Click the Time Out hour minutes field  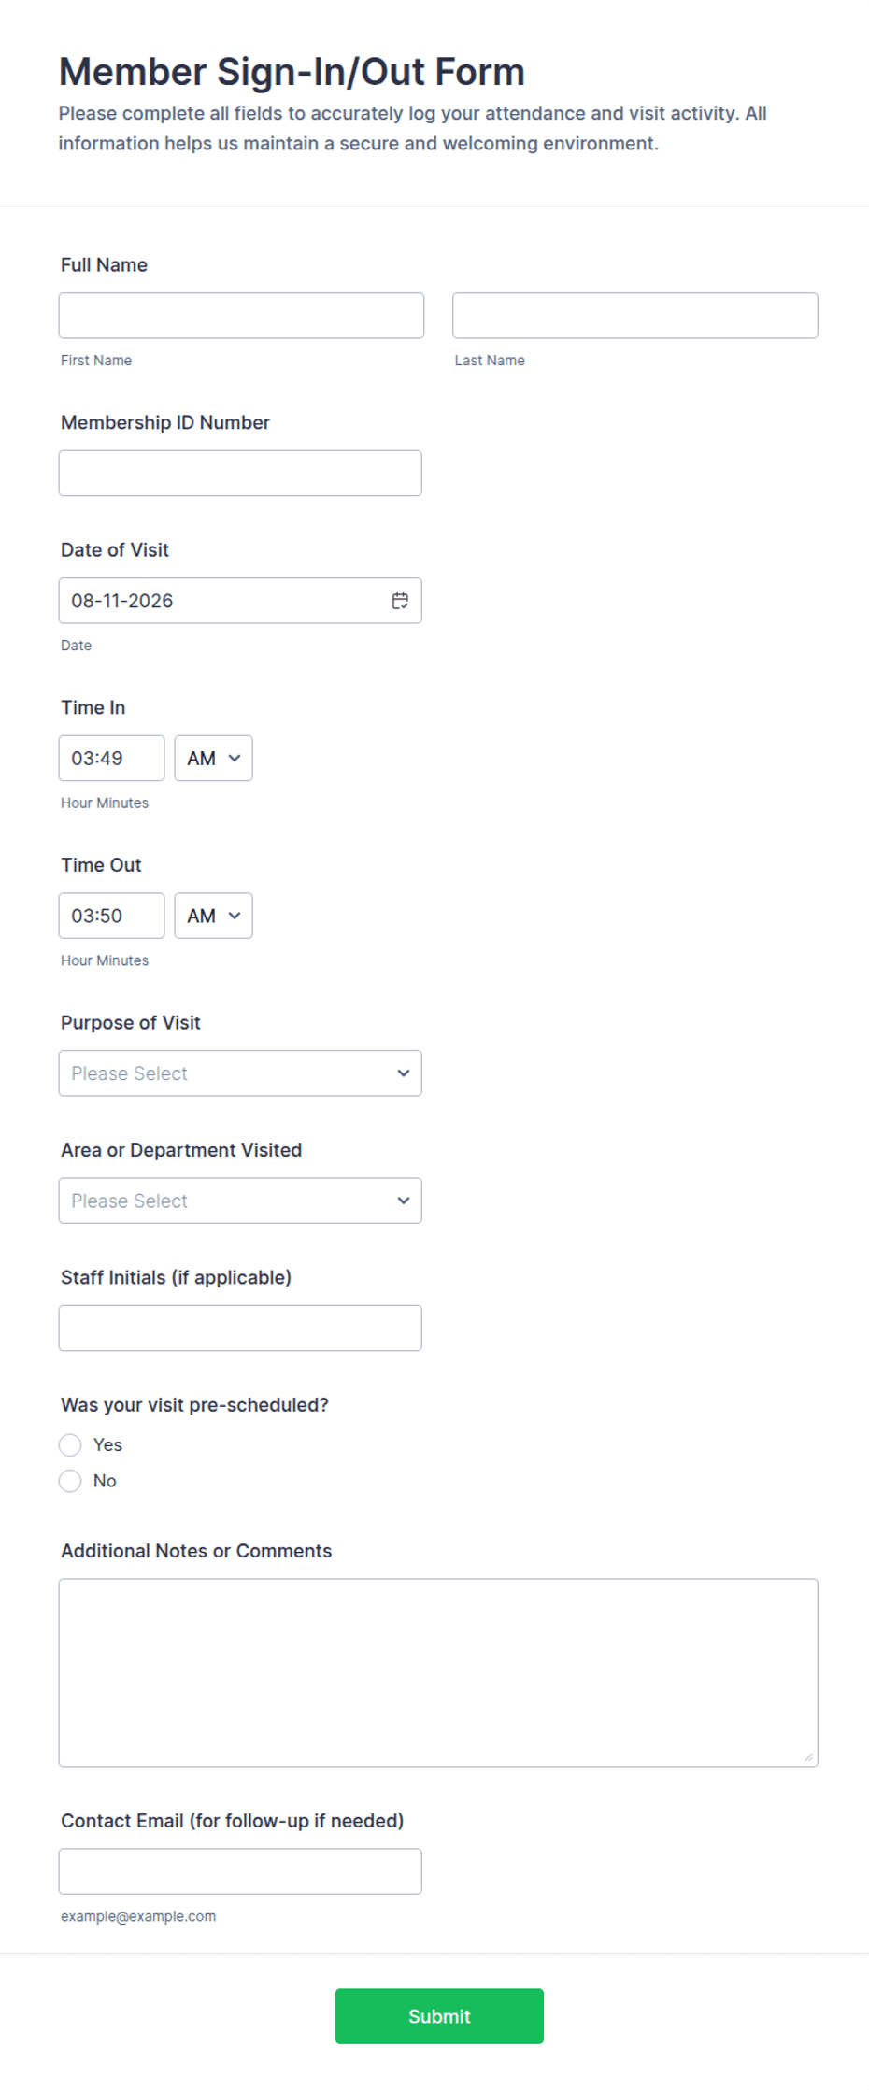pyautogui.click(x=111, y=916)
